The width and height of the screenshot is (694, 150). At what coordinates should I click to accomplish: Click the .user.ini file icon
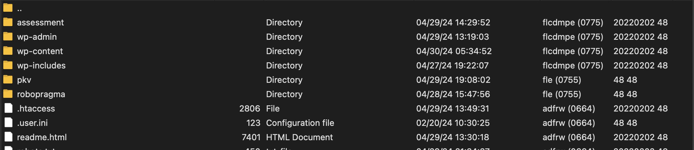tap(9, 123)
